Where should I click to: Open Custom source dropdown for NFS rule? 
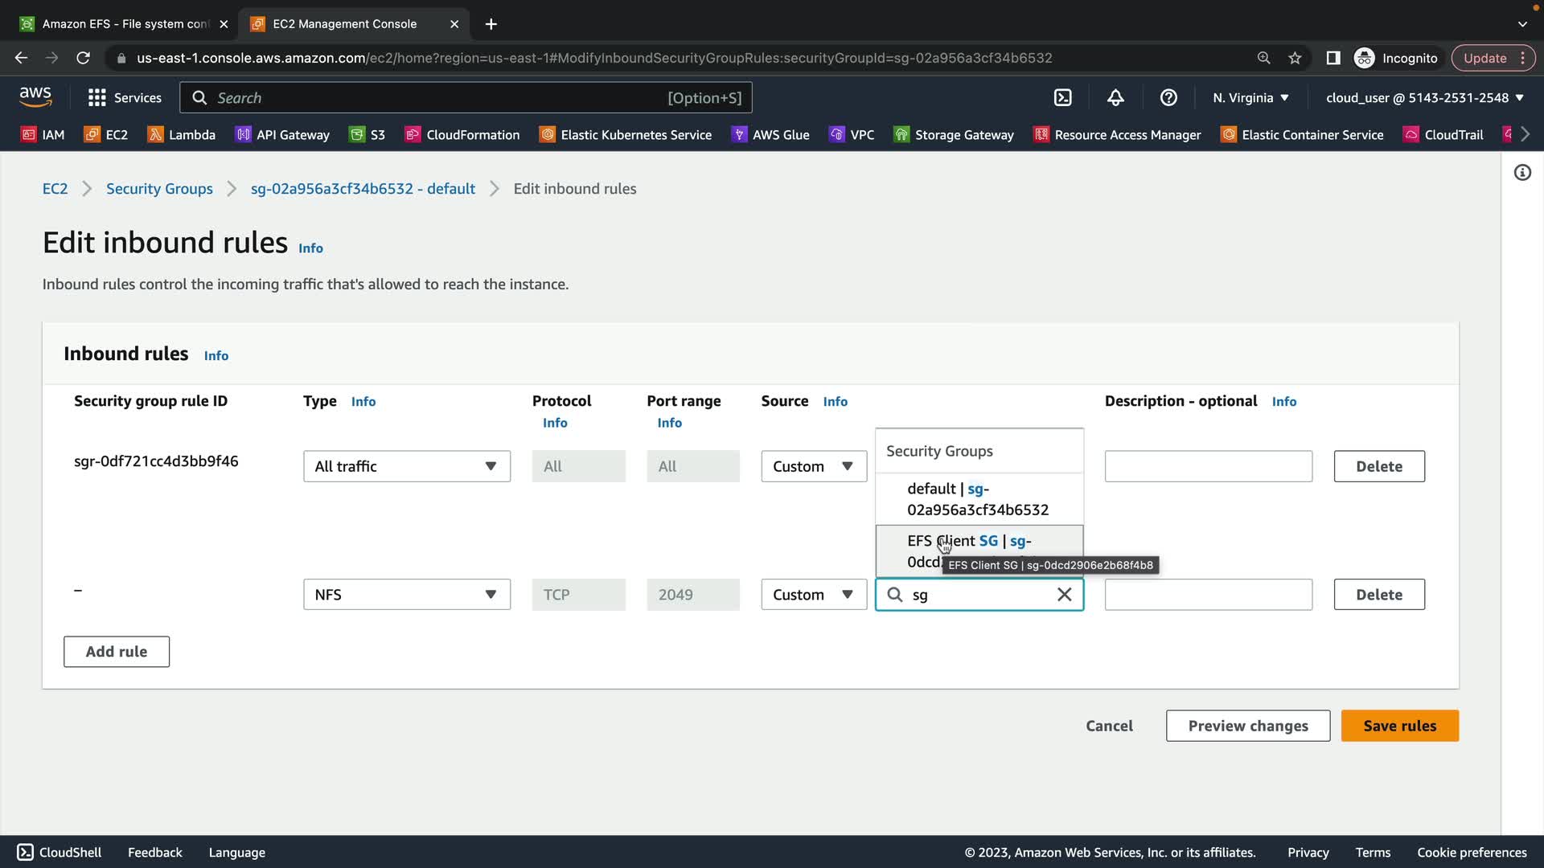coord(813,595)
